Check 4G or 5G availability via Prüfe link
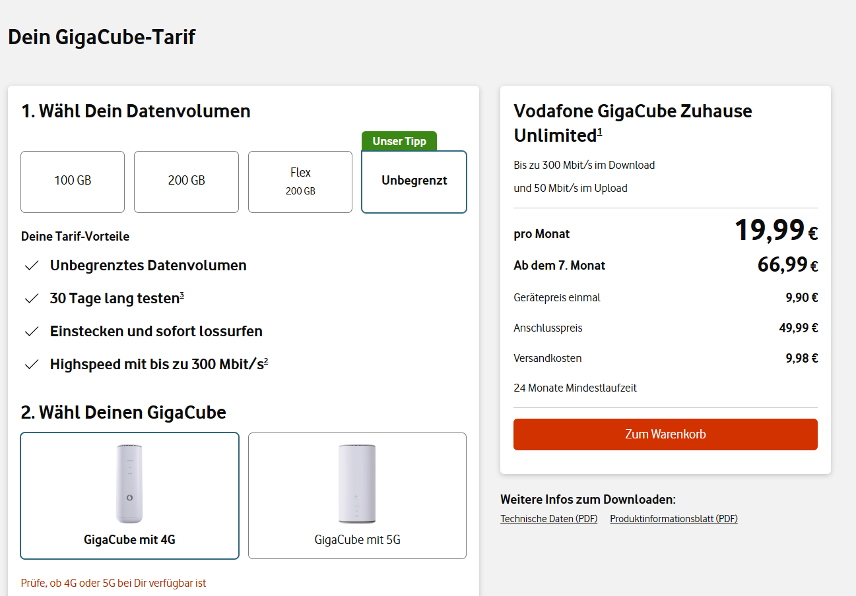856x596 pixels. (114, 583)
